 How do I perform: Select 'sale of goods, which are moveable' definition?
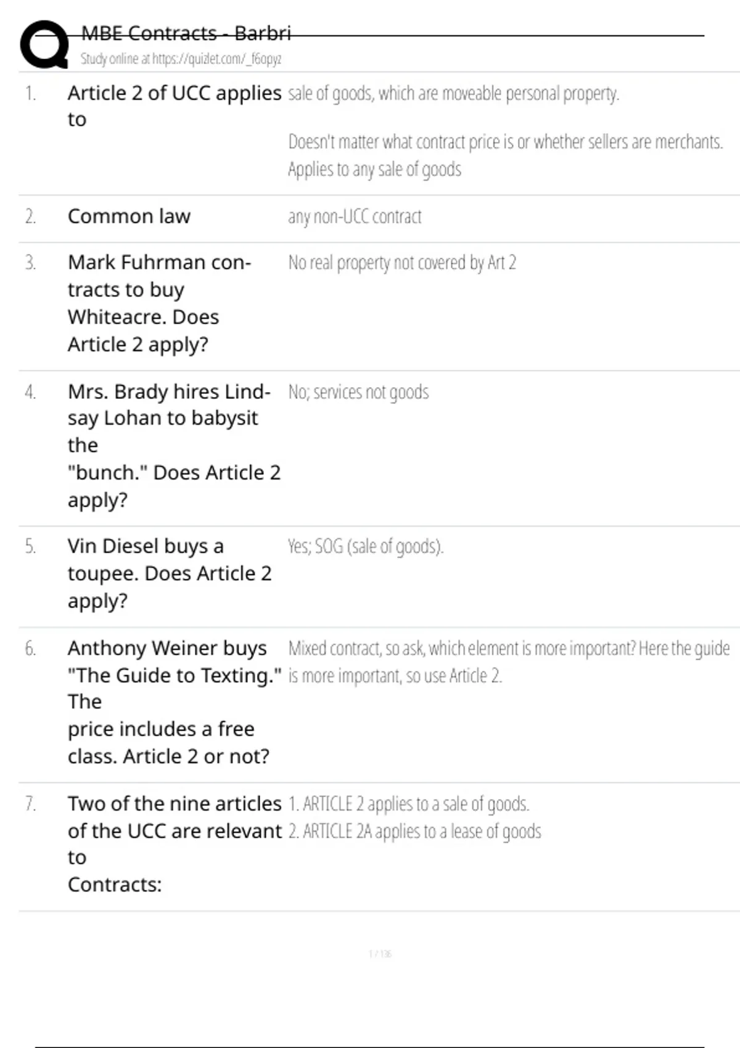point(453,94)
